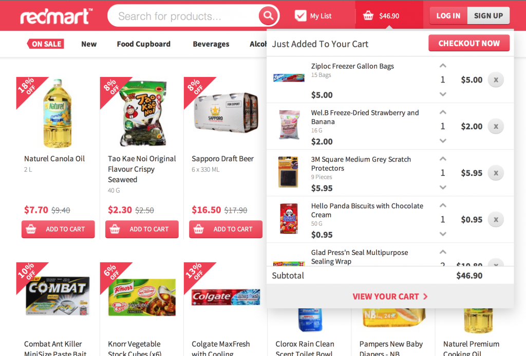Decrease Wel.B Strawberry and Banana quantity
The width and height of the screenshot is (526, 356).
coord(443,141)
